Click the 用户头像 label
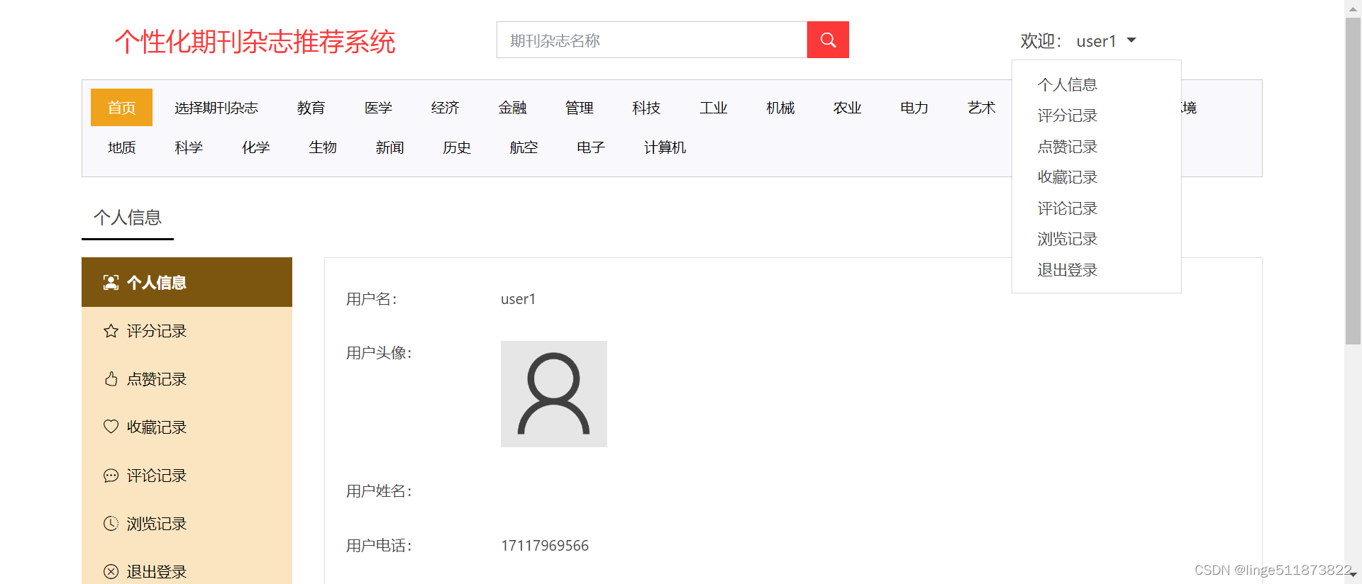1362x584 pixels. click(x=379, y=353)
